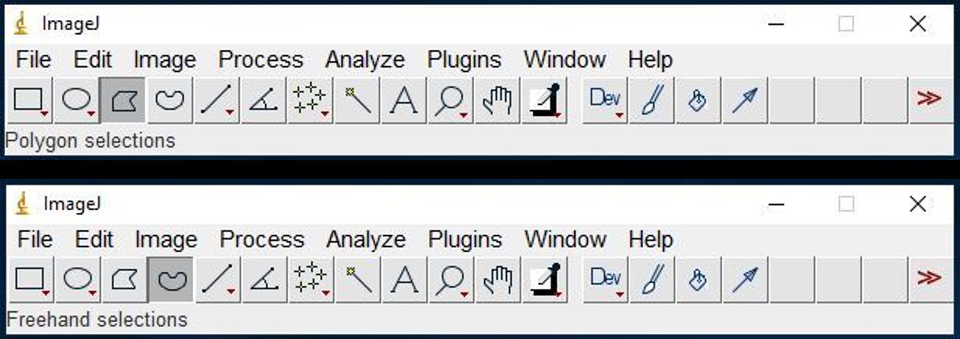Activate the Magnifying glass tool in bottom toolbar
The image size is (960, 339).
click(451, 280)
